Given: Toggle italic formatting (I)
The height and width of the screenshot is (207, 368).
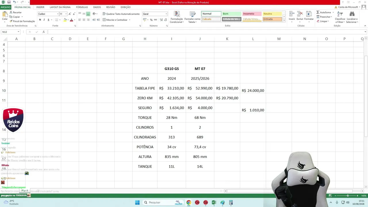Looking at the screenshot, I should coord(44,20).
